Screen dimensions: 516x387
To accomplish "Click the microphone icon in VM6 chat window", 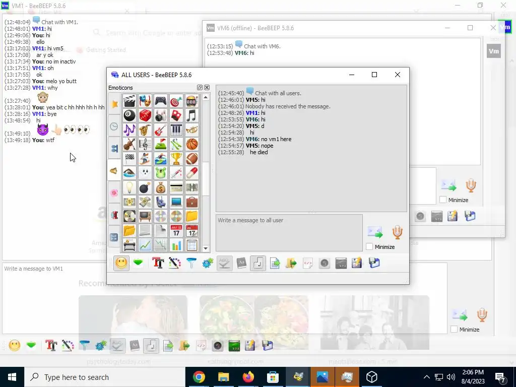I will (x=471, y=185).
